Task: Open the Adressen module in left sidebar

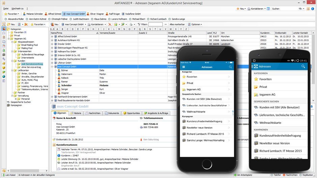Action: 4,29
